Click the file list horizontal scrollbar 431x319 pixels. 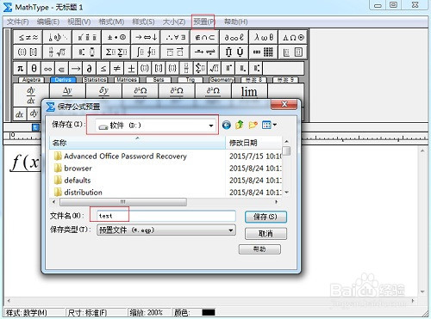(x=123, y=202)
